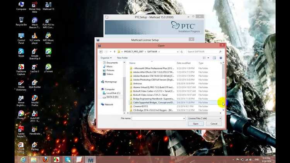Expand the SAFTWAR breadcrumb chevron

coord(159,51)
